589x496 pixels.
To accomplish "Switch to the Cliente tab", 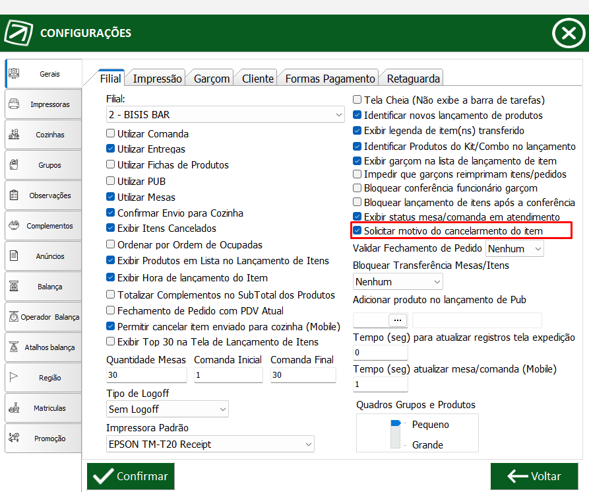I will point(257,78).
